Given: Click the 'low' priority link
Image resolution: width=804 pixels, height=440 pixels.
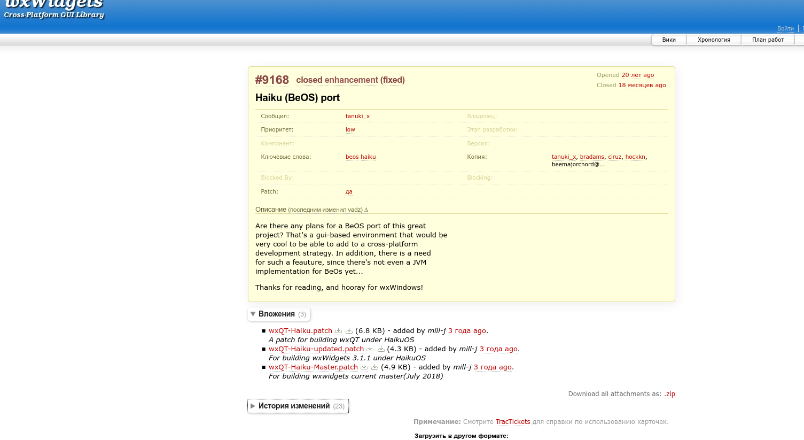Looking at the screenshot, I should (350, 130).
